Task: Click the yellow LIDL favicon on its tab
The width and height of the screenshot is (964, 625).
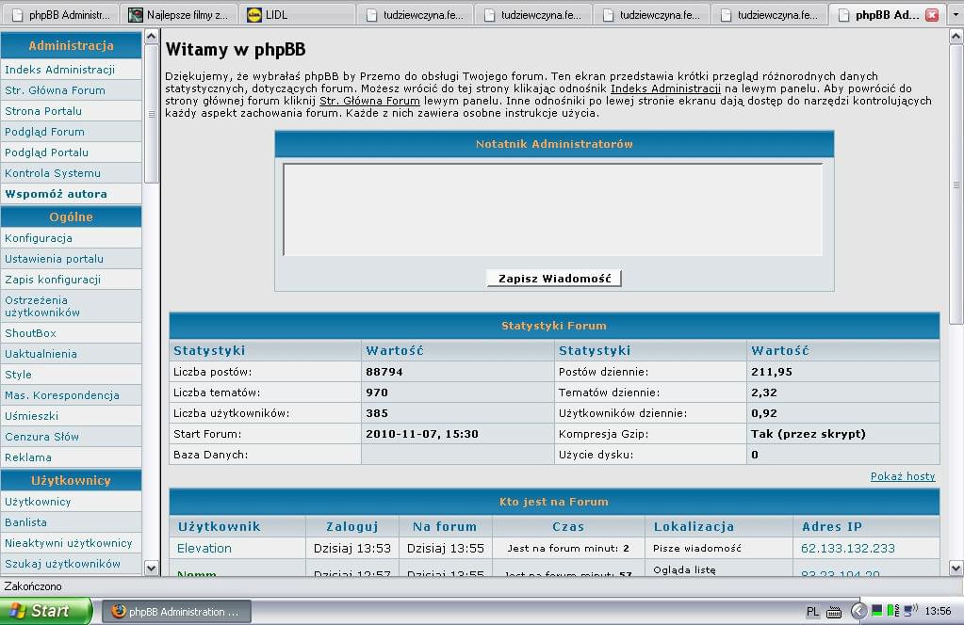Action: click(x=253, y=15)
